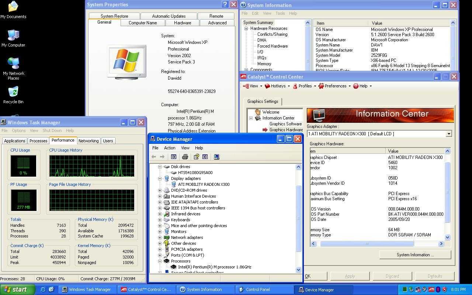Select ATI MOBILITY RADEON X300 in Device Manager
472x295 pixels.
(204, 184)
